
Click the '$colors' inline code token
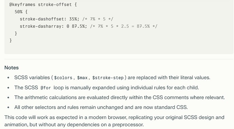tap(63, 78)
